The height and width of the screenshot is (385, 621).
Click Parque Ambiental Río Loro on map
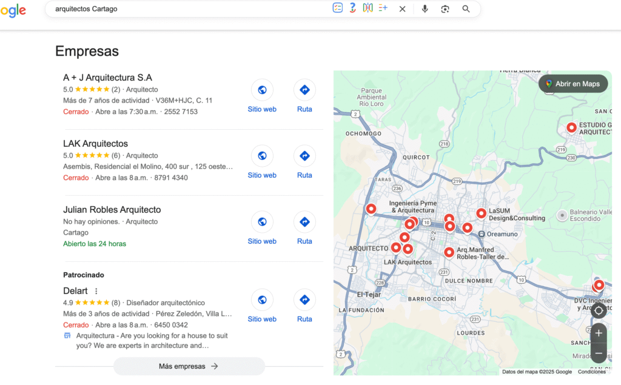(x=371, y=98)
